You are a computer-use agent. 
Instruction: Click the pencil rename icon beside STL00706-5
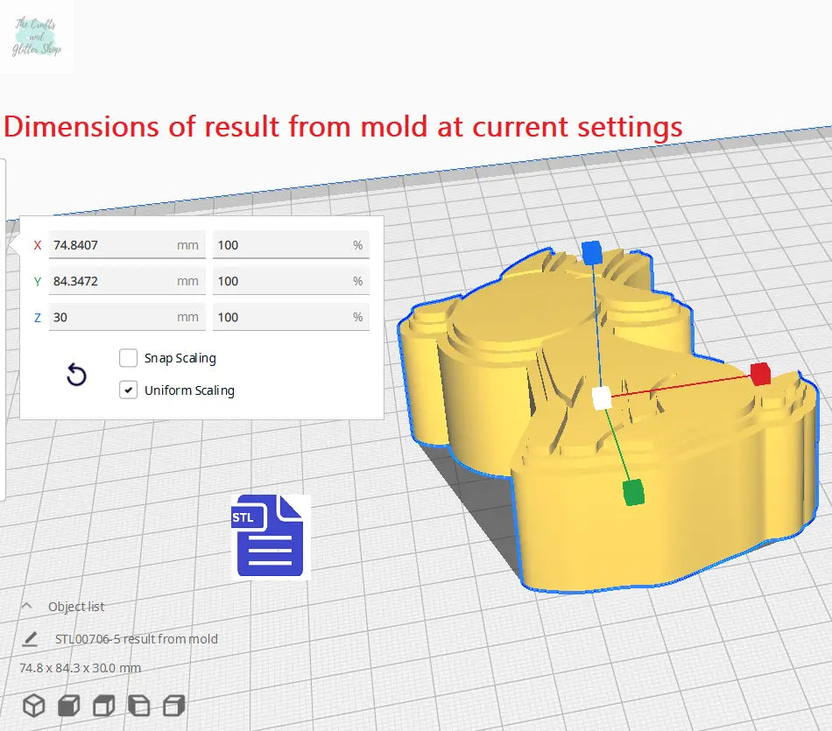(x=31, y=639)
